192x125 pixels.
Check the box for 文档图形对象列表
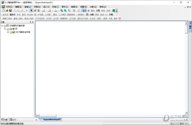[x=5, y=26]
